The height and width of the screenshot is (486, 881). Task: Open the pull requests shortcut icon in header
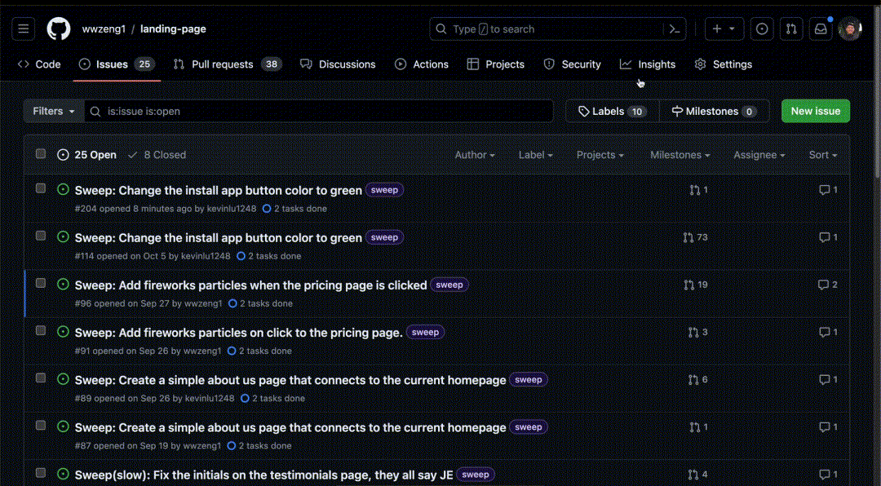point(791,29)
